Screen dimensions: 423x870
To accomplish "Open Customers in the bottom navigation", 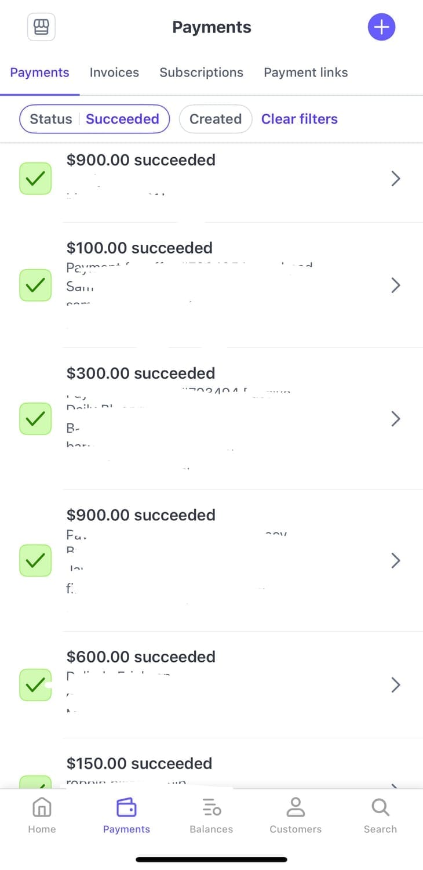I will click(296, 815).
